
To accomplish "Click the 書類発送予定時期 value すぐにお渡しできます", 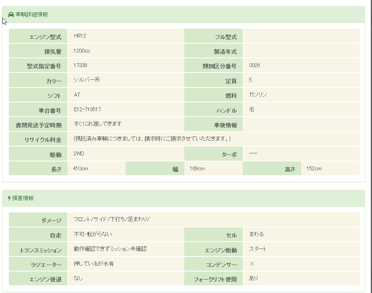I will click(98, 123).
